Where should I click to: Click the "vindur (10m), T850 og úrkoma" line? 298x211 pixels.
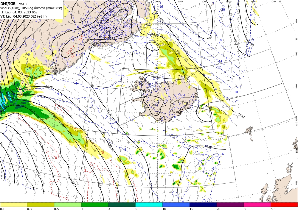click(x=31, y=8)
